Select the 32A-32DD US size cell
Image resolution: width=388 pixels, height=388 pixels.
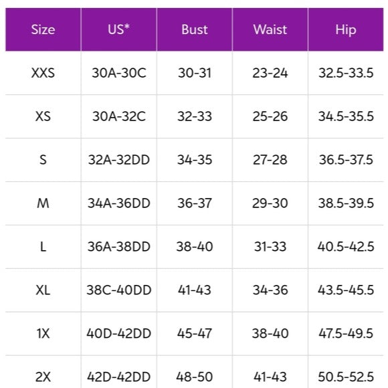click(119, 160)
